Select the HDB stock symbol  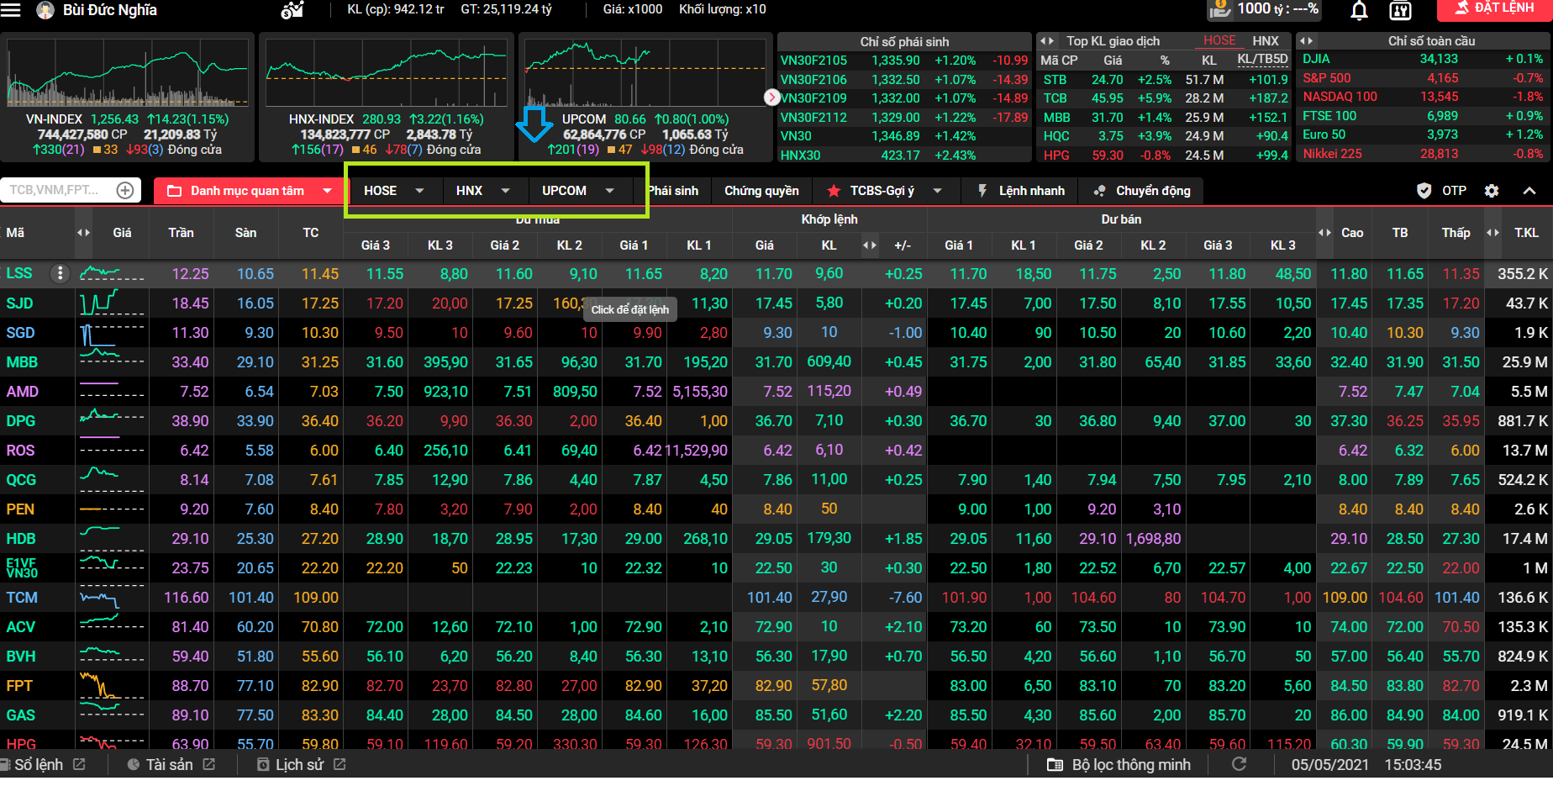tap(21, 539)
